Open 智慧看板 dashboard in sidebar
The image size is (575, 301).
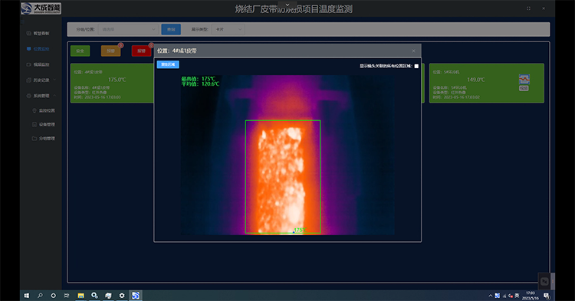[38, 34]
